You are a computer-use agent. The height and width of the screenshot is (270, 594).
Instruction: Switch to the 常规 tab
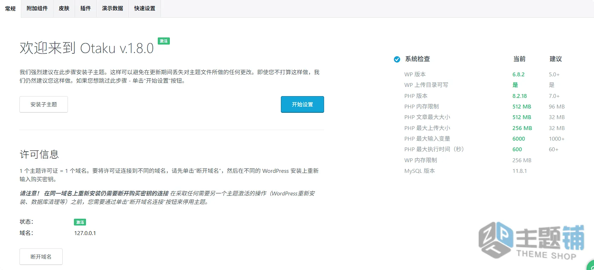(10, 8)
